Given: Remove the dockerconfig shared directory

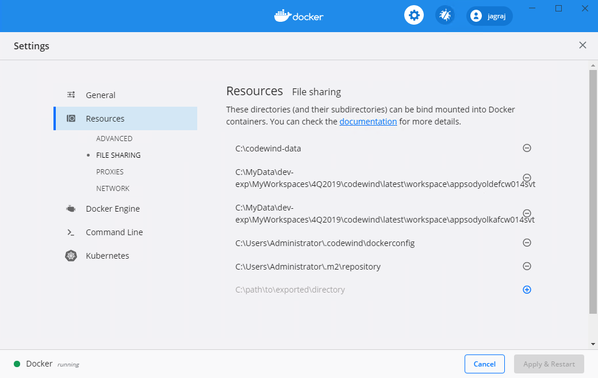Looking at the screenshot, I should coord(527,242).
